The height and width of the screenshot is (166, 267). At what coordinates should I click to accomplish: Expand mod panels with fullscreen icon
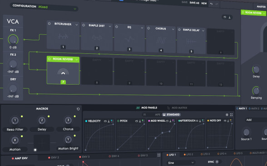(231, 115)
